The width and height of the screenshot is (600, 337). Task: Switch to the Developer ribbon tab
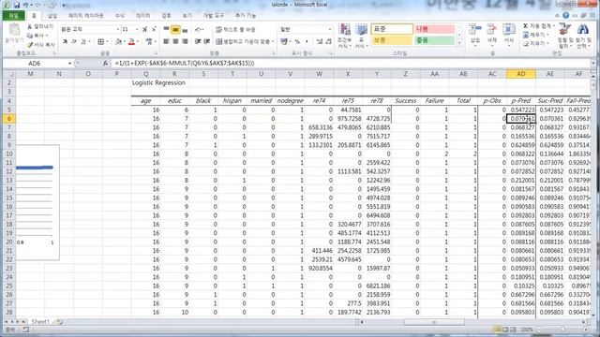[x=214, y=16]
